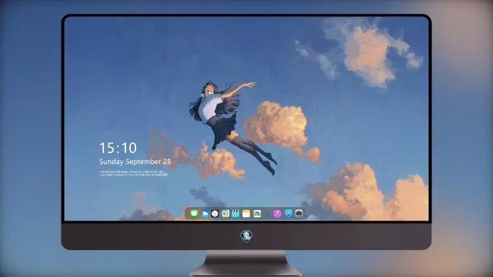Launch the Camera app from the dock
This screenshot has width=493, height=277.
pos(299,213)
